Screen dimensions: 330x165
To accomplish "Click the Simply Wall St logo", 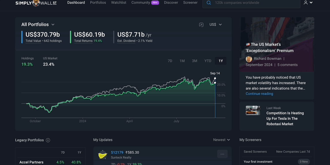I will click(36, 3).
